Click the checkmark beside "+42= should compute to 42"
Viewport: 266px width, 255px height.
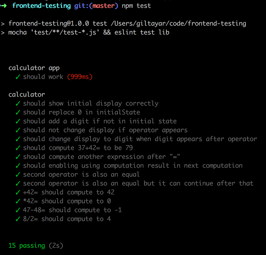pos(18,192)
